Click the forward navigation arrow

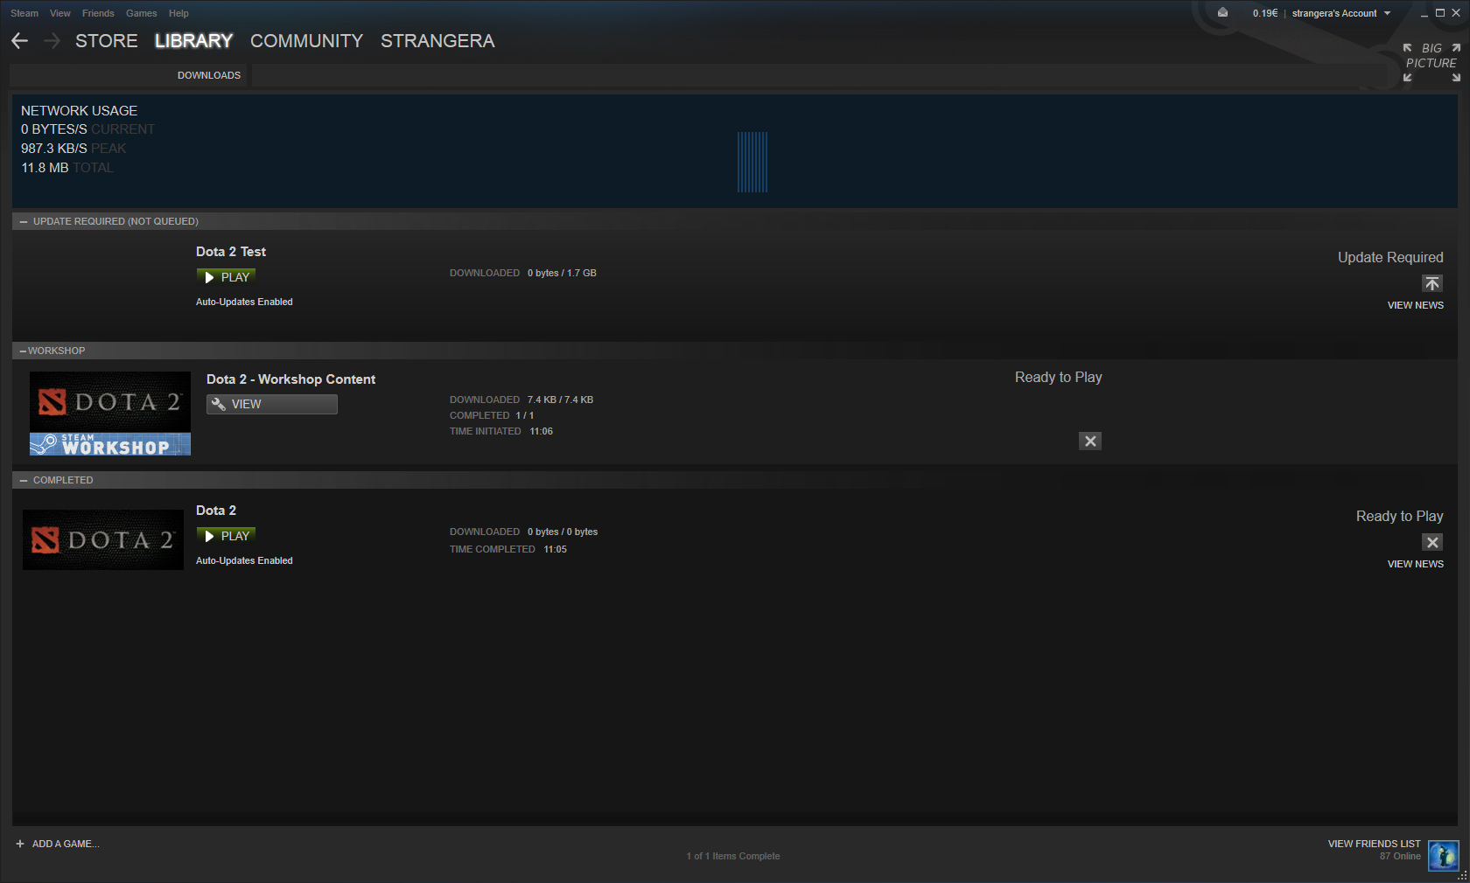click(52, 41)
